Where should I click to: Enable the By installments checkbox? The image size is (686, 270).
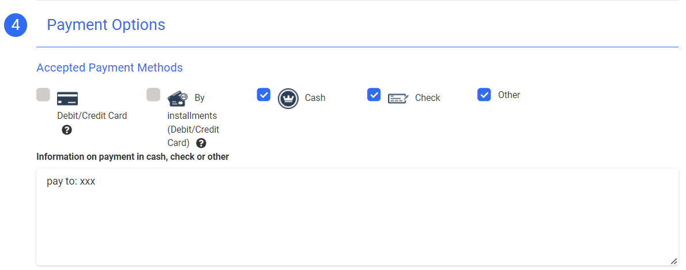153,95
